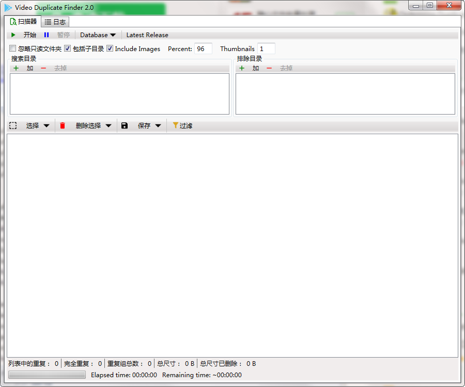Click the 删除选择 toolbar label
Screen dimensions: 465x387
(x=88, y=125)
